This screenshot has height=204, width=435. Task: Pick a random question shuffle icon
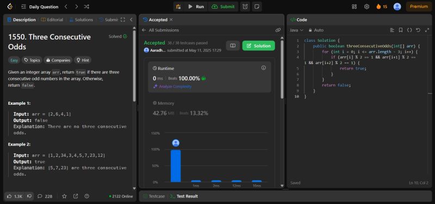point(86,7)
